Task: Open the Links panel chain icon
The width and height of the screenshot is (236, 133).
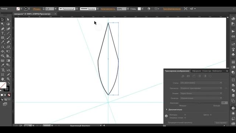Action: click(233, 37)
